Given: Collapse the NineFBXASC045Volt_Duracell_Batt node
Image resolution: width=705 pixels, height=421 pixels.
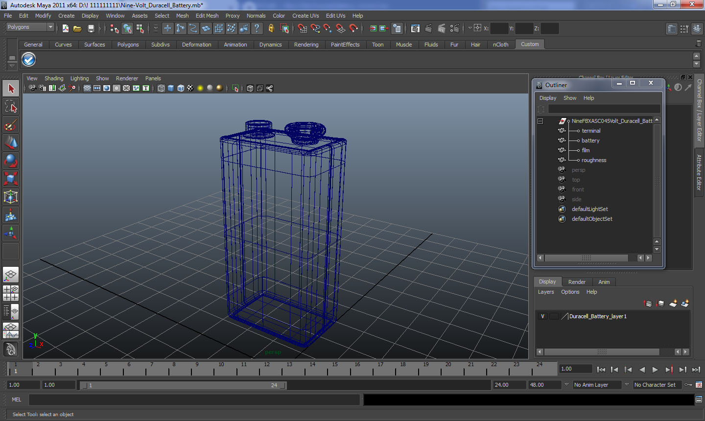Looking at the screenshot, I should click(540, 121).
